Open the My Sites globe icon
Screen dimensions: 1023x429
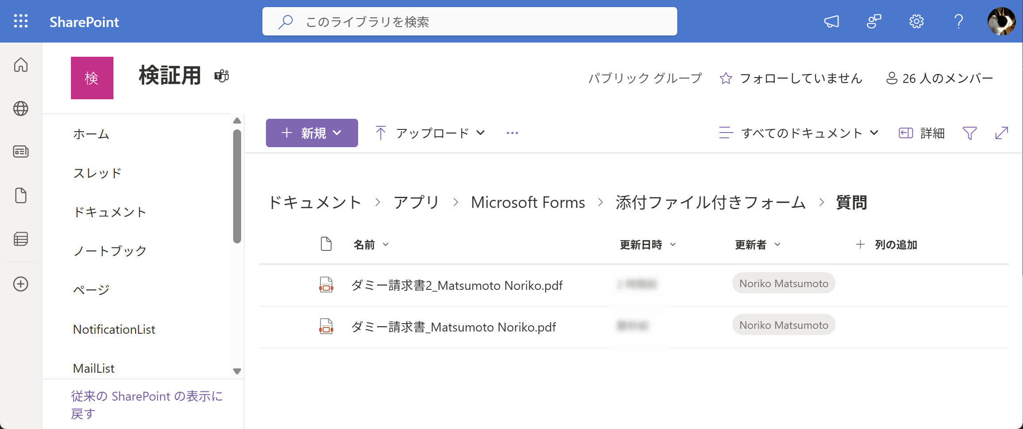[x=21, y=109]
